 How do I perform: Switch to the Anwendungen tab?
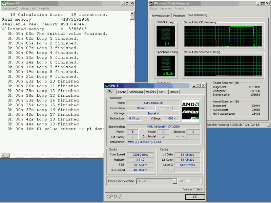tap(161, 16)
